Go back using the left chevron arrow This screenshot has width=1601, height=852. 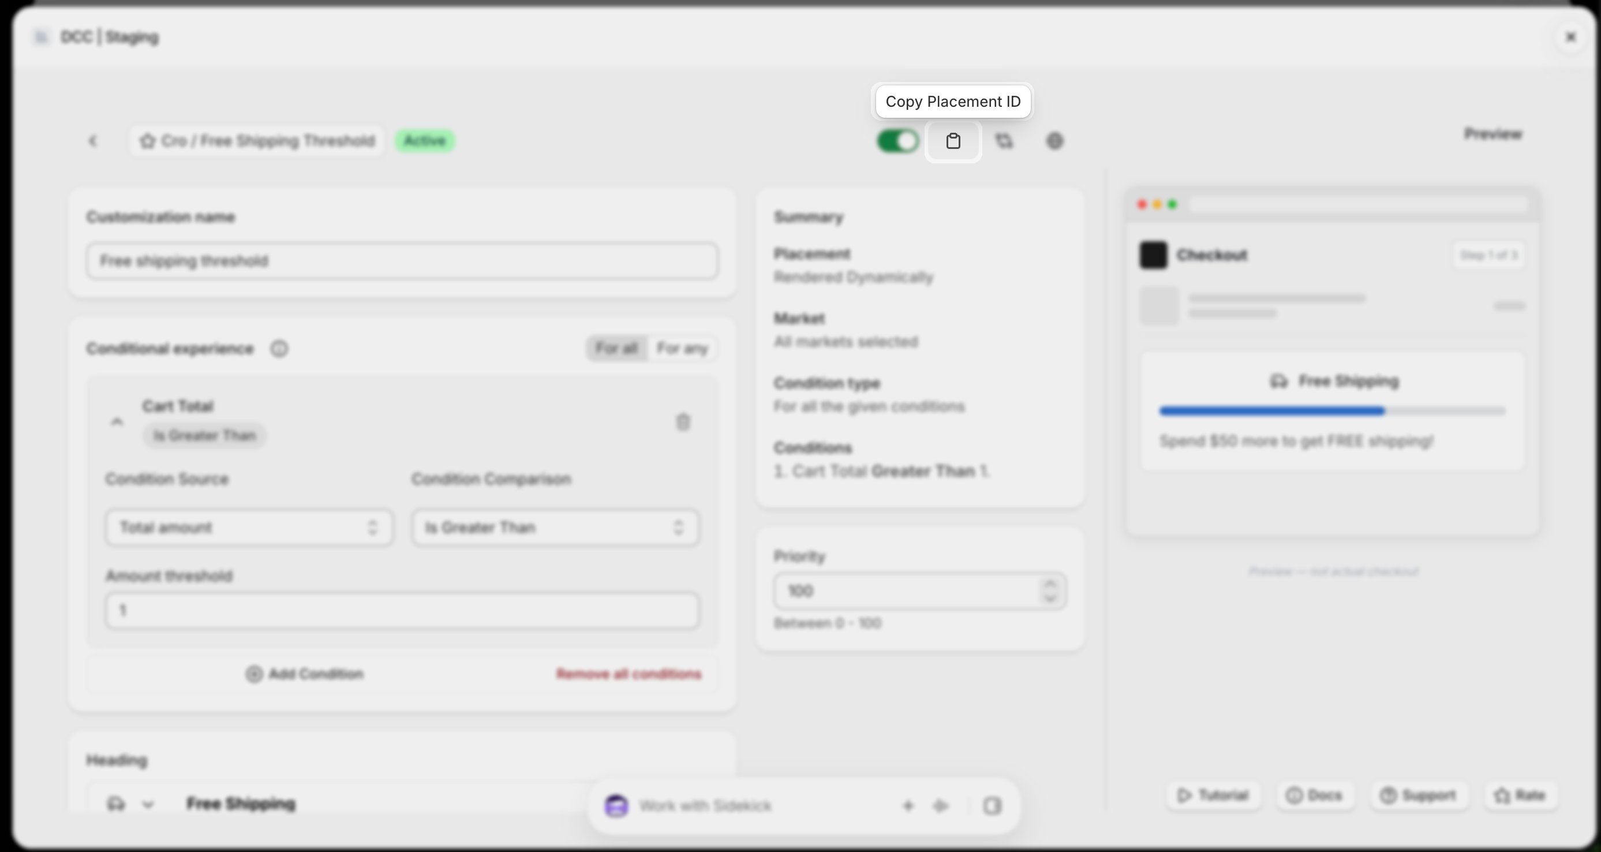tap(93, 141)
